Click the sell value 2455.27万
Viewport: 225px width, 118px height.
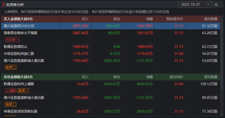pyautogui.click(x=112, y=111)
